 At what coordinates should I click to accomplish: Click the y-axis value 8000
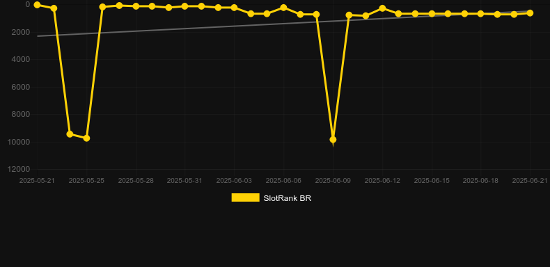click(21, 115)
